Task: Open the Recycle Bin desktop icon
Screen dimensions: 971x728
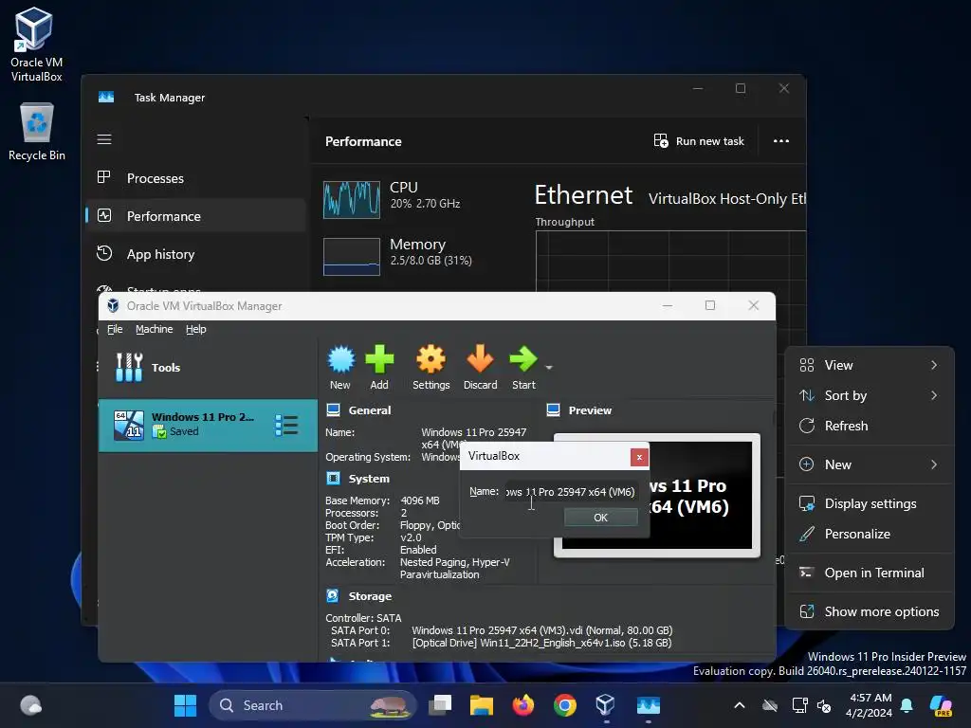Action: click(x=37, y=132)
